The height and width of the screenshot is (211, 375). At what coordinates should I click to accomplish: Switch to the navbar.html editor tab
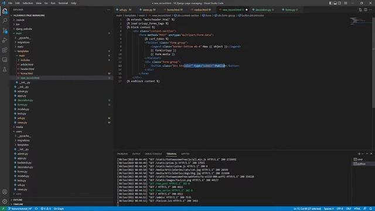(202, 10)
